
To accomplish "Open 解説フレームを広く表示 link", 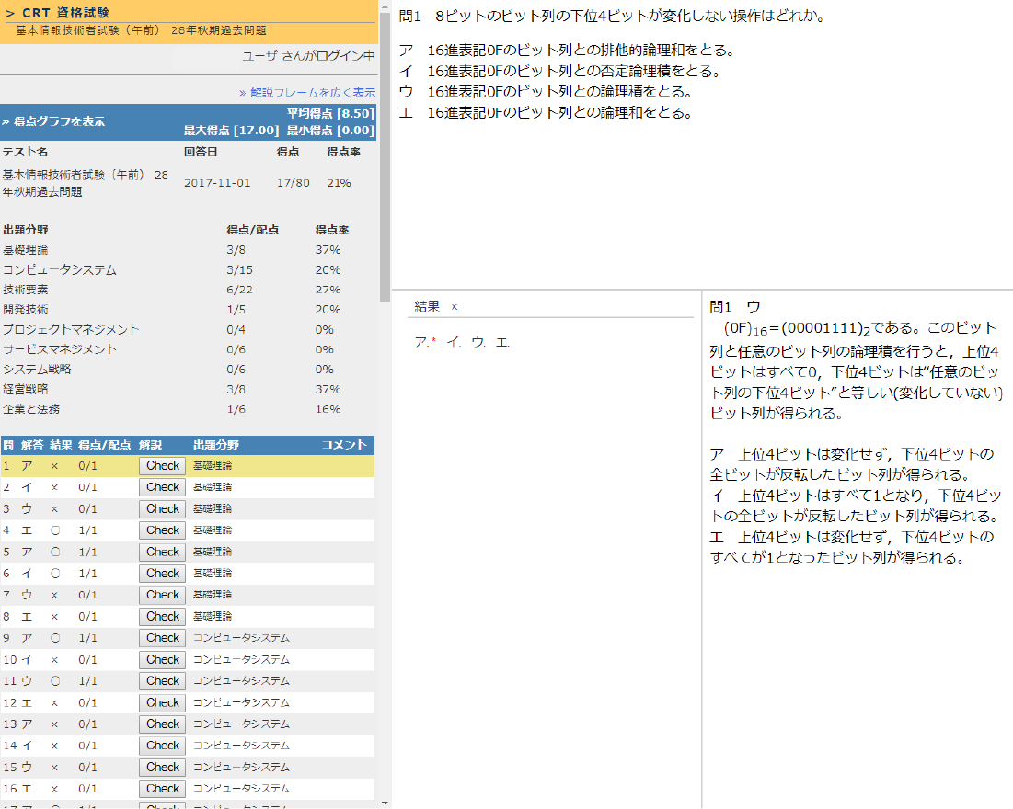I will point(307,92).
